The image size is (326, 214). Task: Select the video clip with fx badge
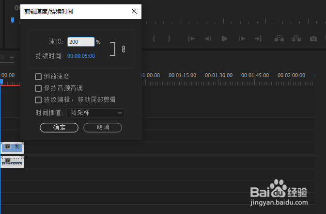12,148
